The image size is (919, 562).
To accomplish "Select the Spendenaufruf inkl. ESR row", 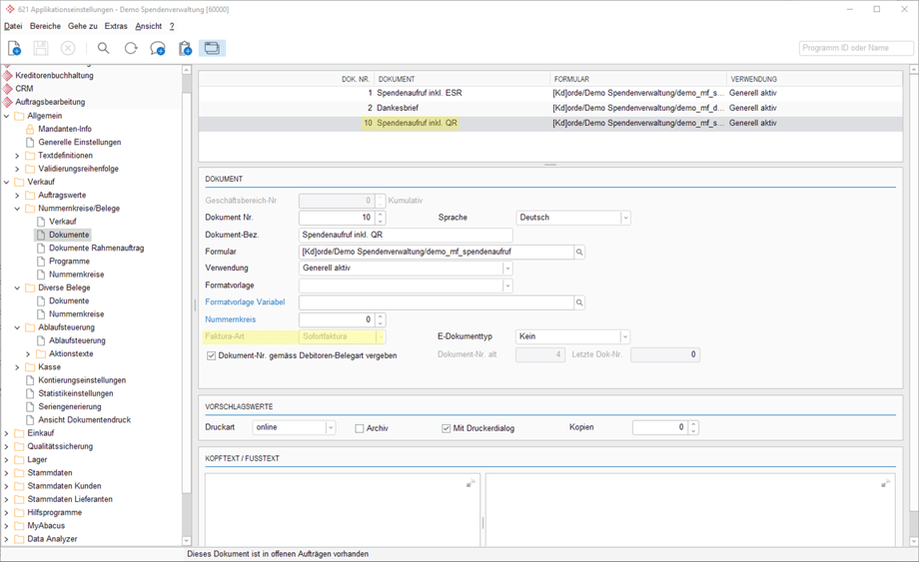I will point(550,93).
